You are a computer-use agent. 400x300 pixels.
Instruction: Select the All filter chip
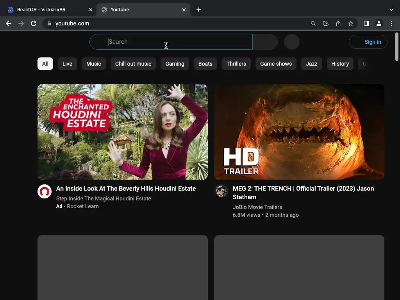[x=45, y=64]
